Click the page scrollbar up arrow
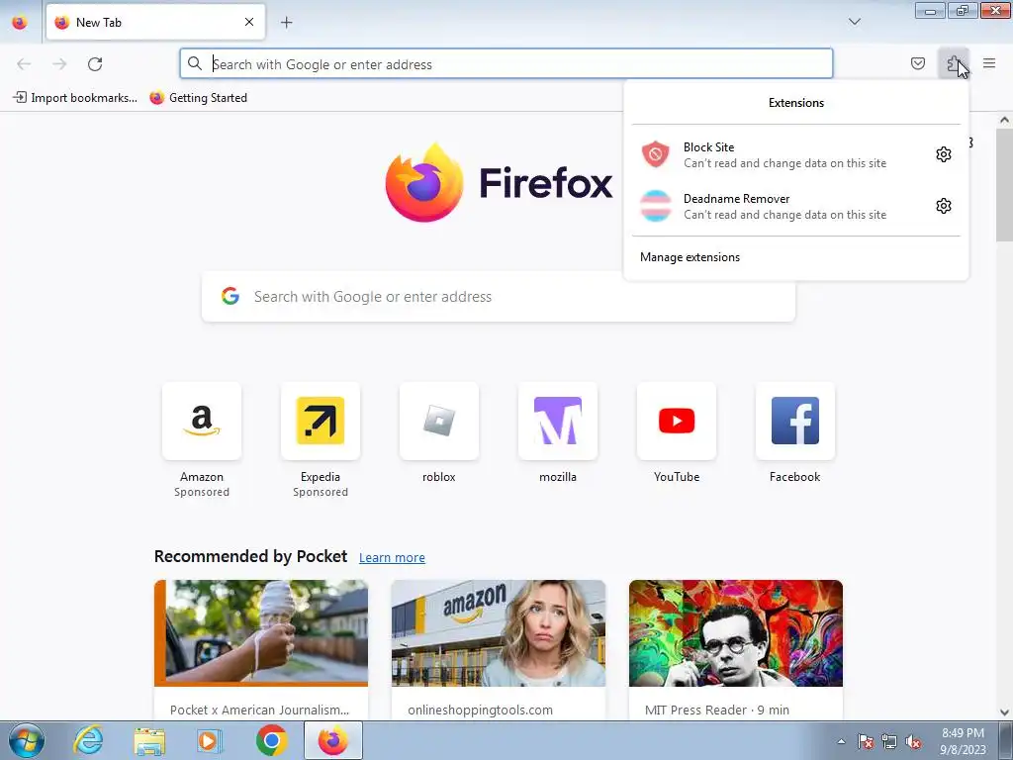 pos(1004,120)
